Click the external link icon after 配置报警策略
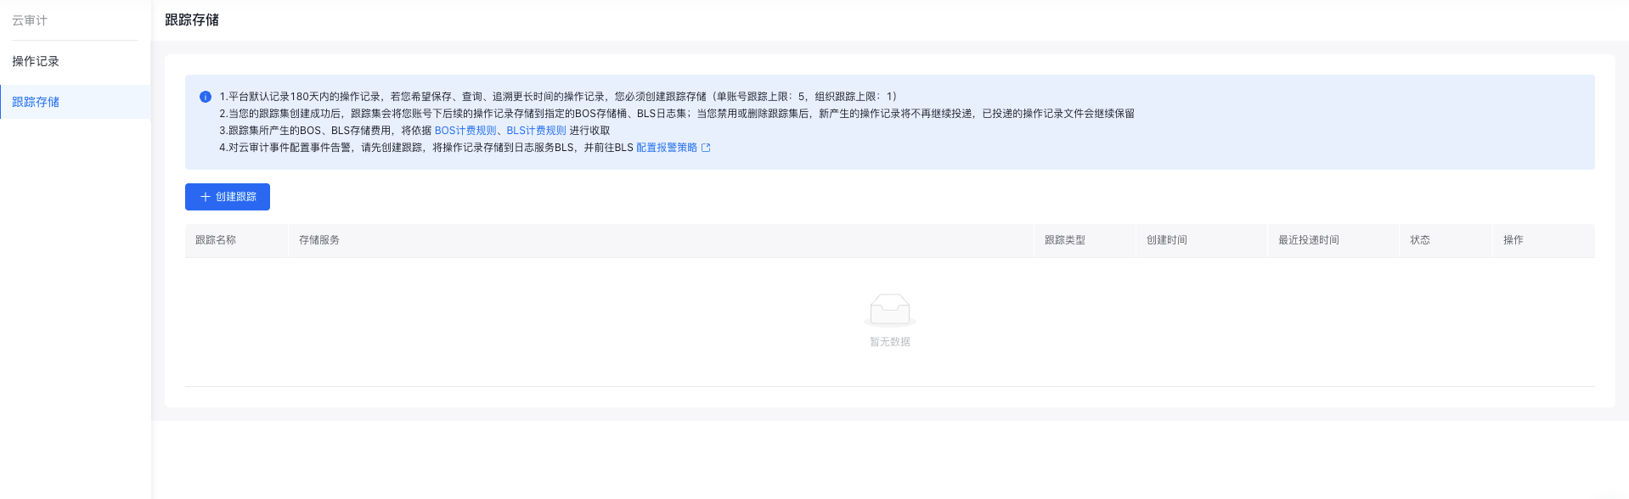Image resolution: width=1629 pixels, height=499 pixels. (706, 148)
